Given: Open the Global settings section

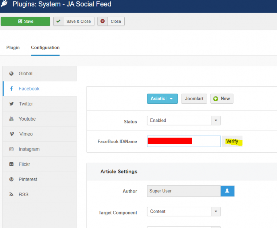Looking at the screenshot, I should point(40,73).
